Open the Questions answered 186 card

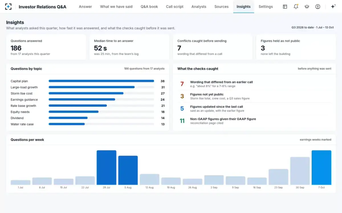coord(46,47)
